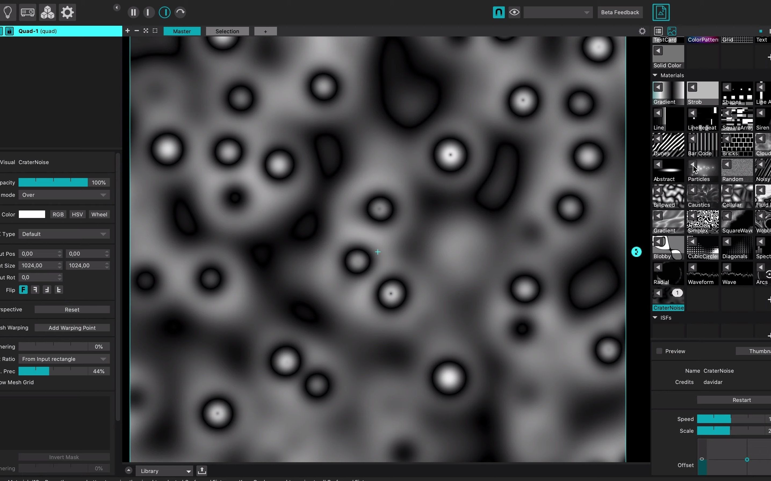771x481 pixels.
Task: Enable the visibility eye icon
Action: point(514,12)
